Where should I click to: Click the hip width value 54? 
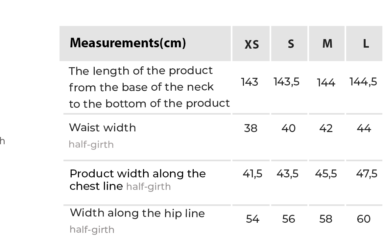pyautogui.click(x=252, y=219)
